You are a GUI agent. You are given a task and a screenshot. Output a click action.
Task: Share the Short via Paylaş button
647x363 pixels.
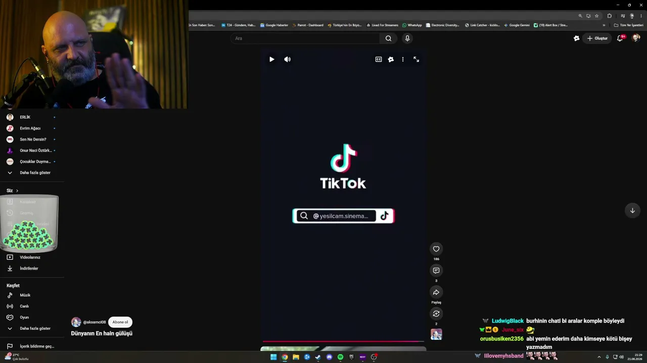436,292
